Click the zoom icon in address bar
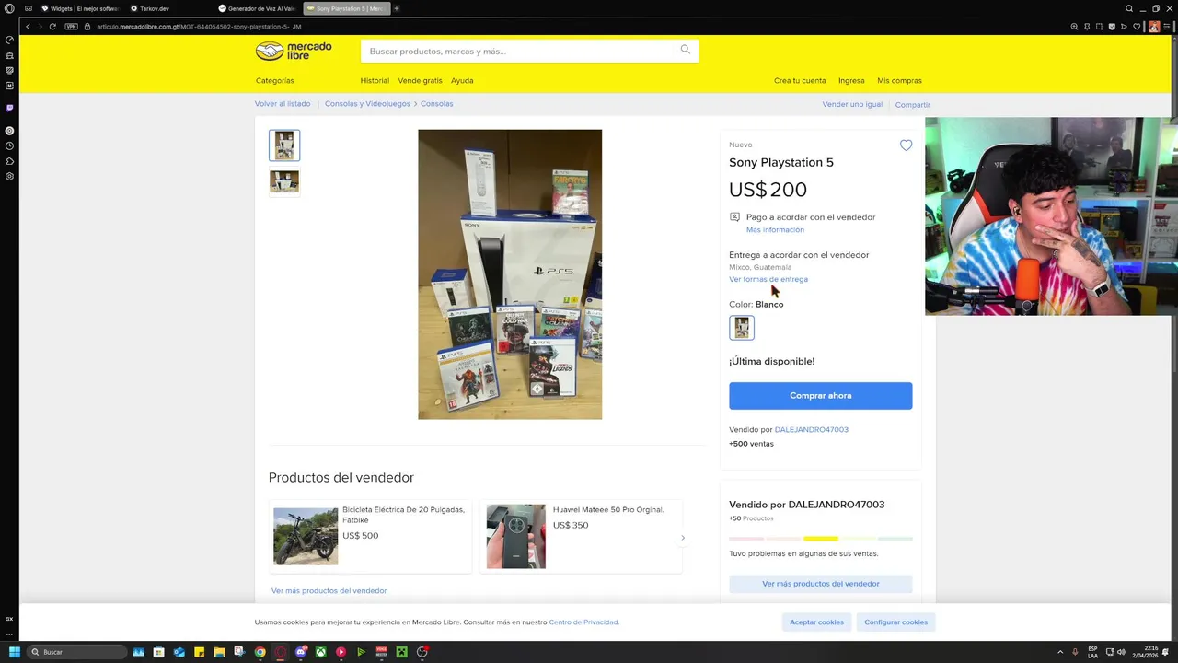The image size is (1178, 663). tap(1074, 27)
